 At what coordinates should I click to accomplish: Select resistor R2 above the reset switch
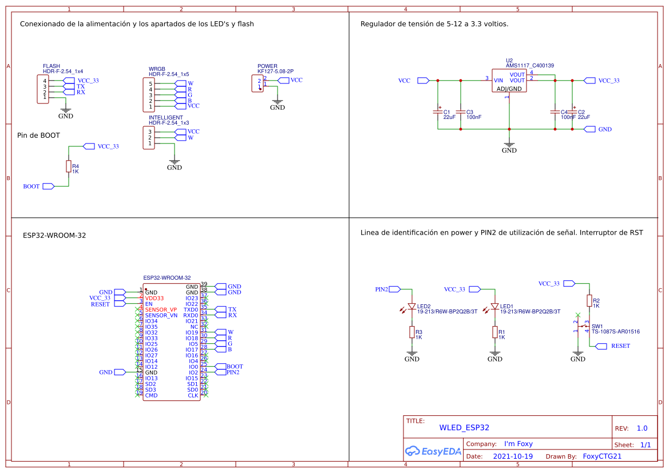[589, 301]
